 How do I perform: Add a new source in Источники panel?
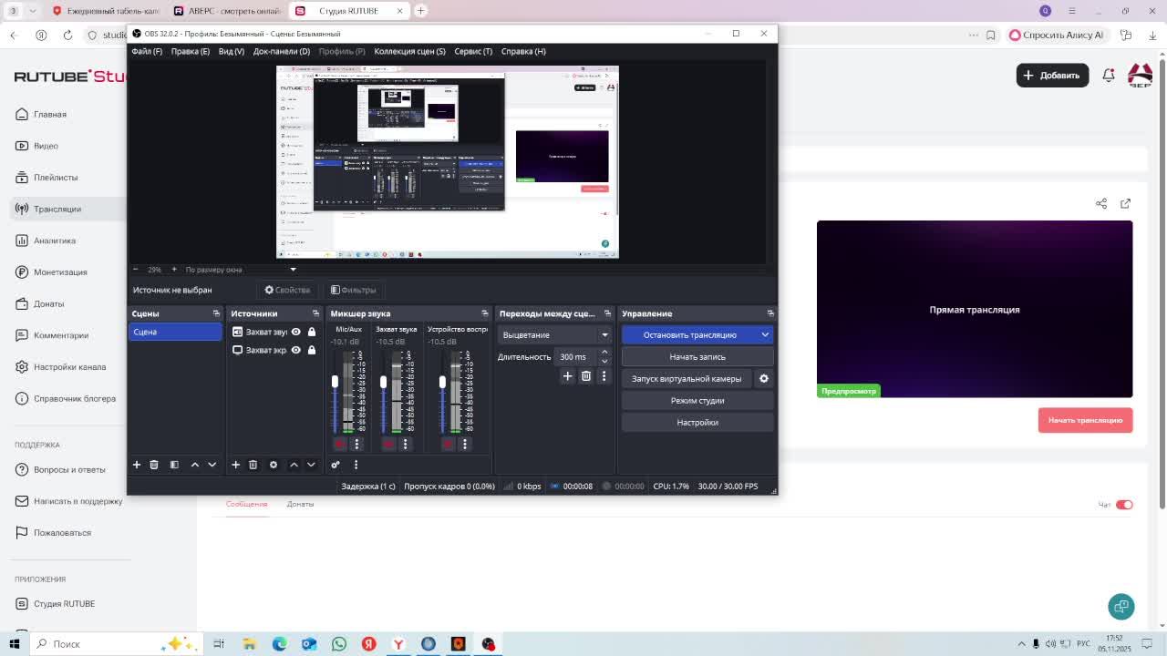(235, 465)
